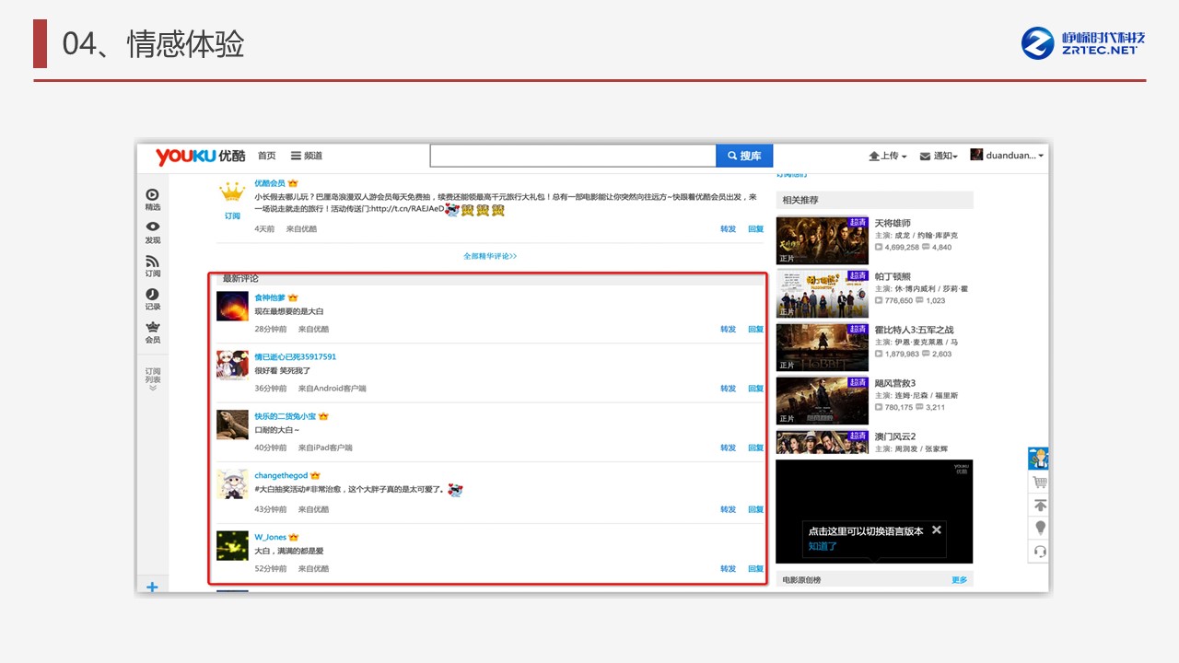Click the 订阅 RSS icon in sidebar
1179x663 pixels.
(x=152, y=262)
